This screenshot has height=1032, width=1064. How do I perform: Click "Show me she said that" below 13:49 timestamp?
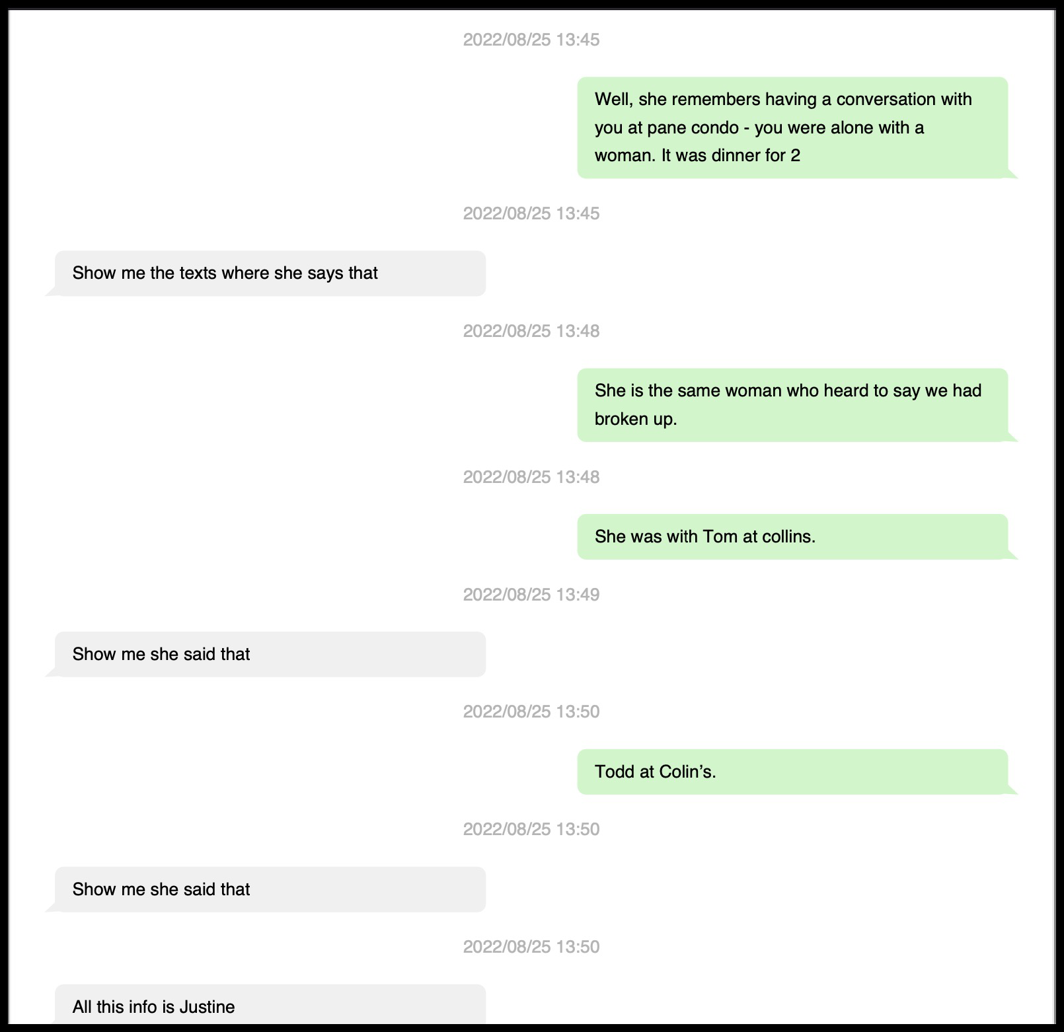point(270,654)
